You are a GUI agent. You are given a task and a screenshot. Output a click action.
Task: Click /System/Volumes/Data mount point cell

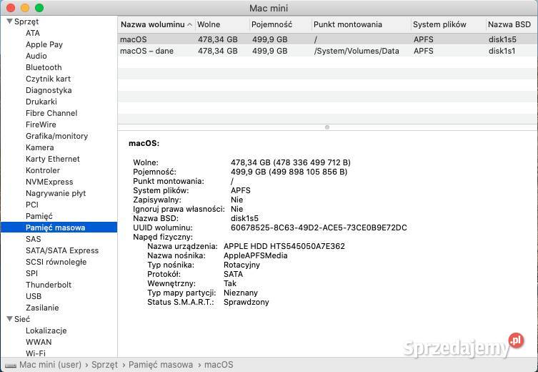click(357, 51)
